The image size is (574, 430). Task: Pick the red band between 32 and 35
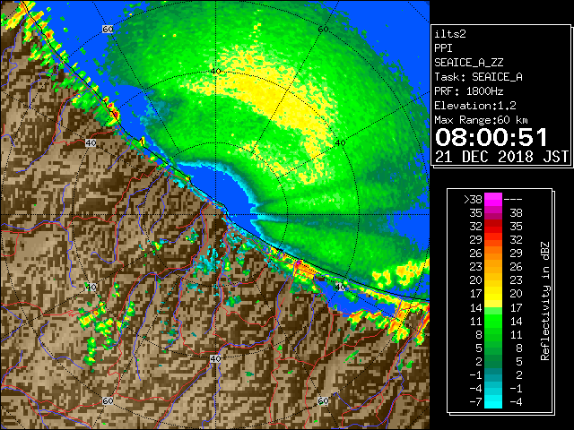pos(493,227)
